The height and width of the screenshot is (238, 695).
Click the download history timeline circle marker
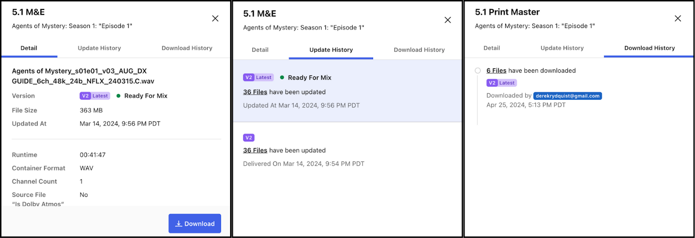pyautogui.click(x=478, y=71)
